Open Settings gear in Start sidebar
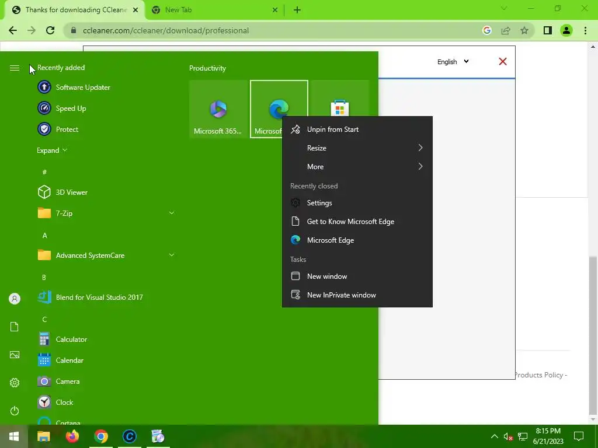598x448 pixels. [x=15, y=383]
